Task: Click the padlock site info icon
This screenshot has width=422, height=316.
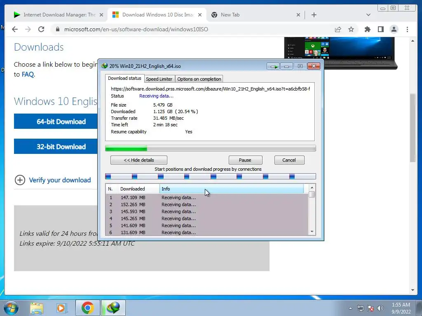Action: point(58,29)
